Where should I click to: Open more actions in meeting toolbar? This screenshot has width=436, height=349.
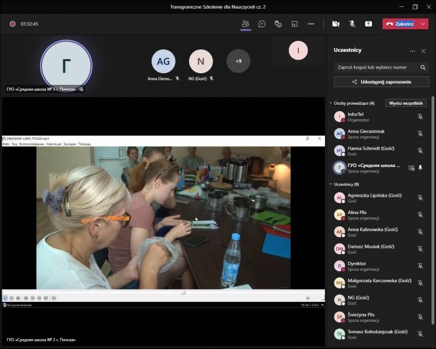pyautogui.click(x=311, y=24)
